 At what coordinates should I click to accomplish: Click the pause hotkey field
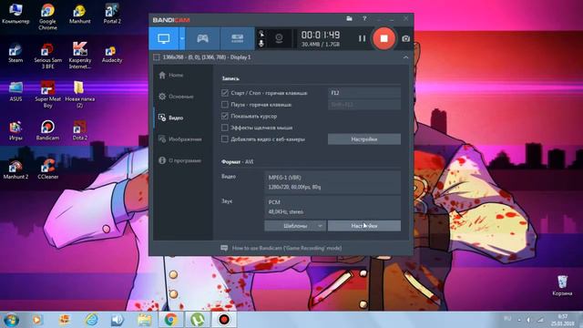click(x=364, y=105)
